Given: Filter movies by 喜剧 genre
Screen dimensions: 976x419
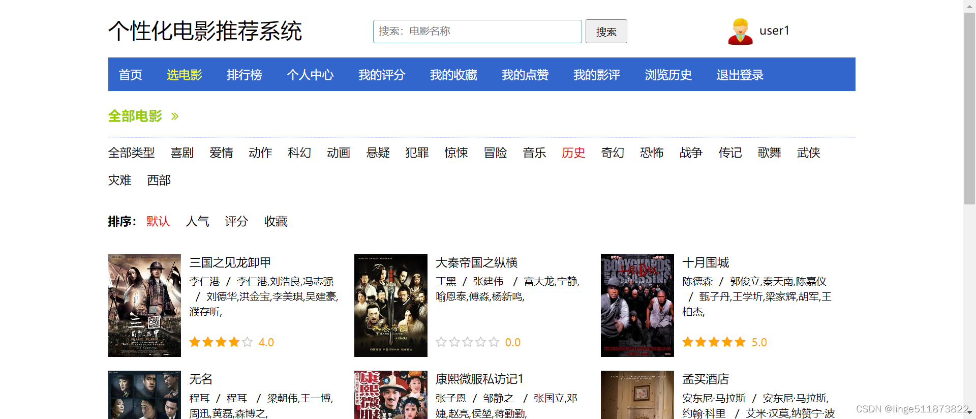Looking at the screenshot, I should coord(182,153).
